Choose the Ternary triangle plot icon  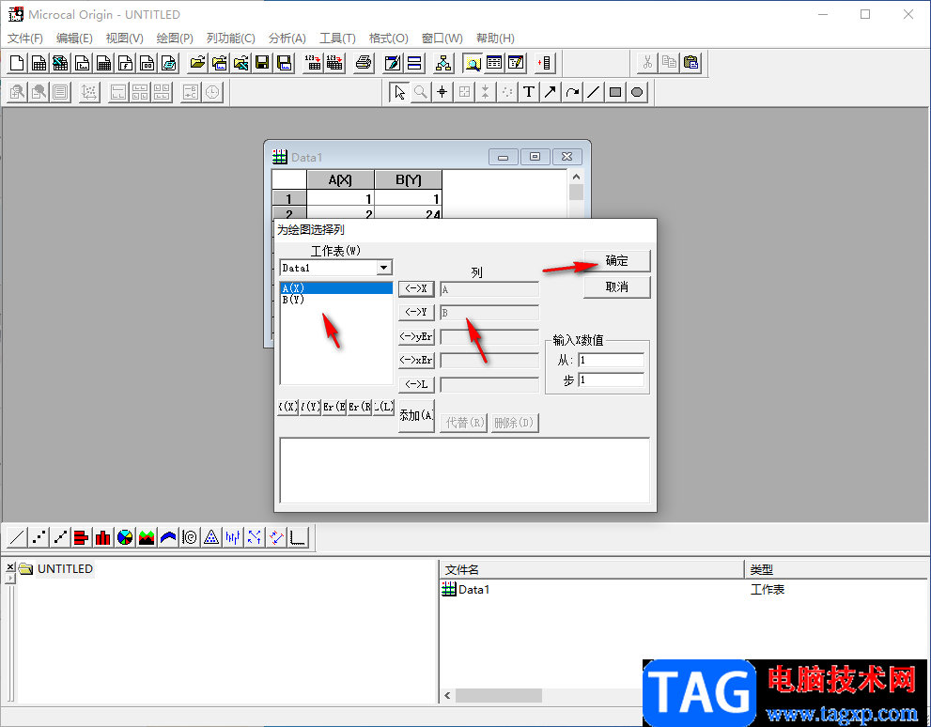[x=210, y=537]
